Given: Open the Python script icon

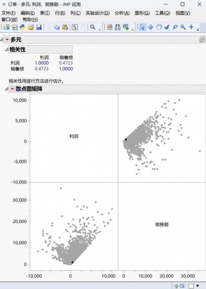Looking at the screenshot, I should pyautogui.click(x=23, y=27).
